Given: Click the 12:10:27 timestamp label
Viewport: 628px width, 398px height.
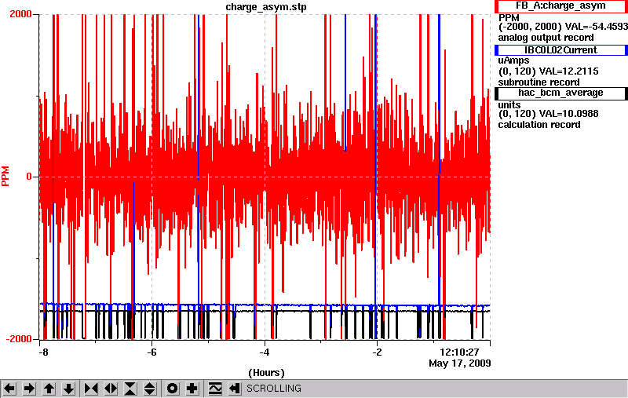Looking at the screenshot, I should pyautogui.click(x=459, y=352).
